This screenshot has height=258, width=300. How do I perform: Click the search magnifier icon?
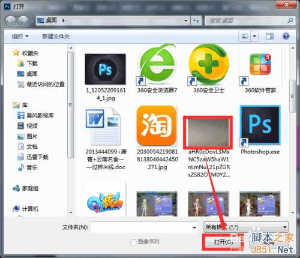coord(290,20)
